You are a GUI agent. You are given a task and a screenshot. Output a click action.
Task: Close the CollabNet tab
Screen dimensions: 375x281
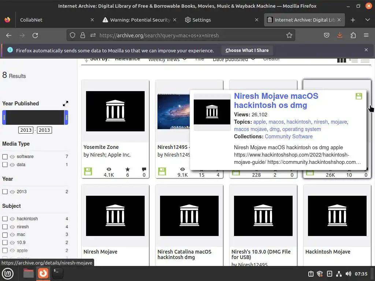pos(92,20)
